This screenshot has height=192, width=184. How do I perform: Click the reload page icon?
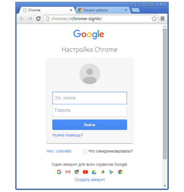point(38,19)
